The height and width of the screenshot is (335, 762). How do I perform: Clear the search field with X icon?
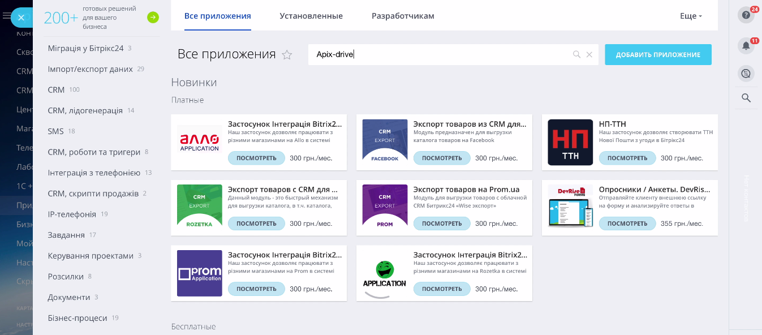[589, 55]
